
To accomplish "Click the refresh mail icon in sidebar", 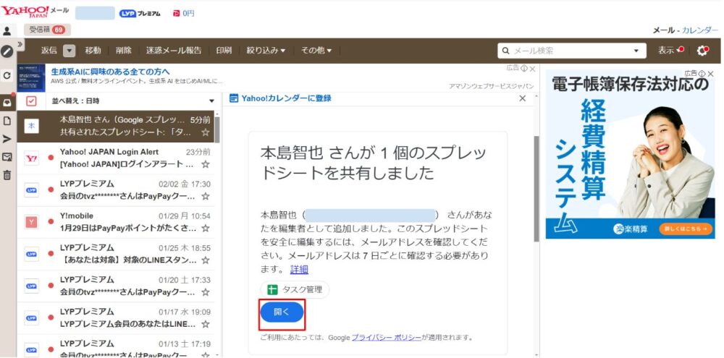I will tap(7, 75).
